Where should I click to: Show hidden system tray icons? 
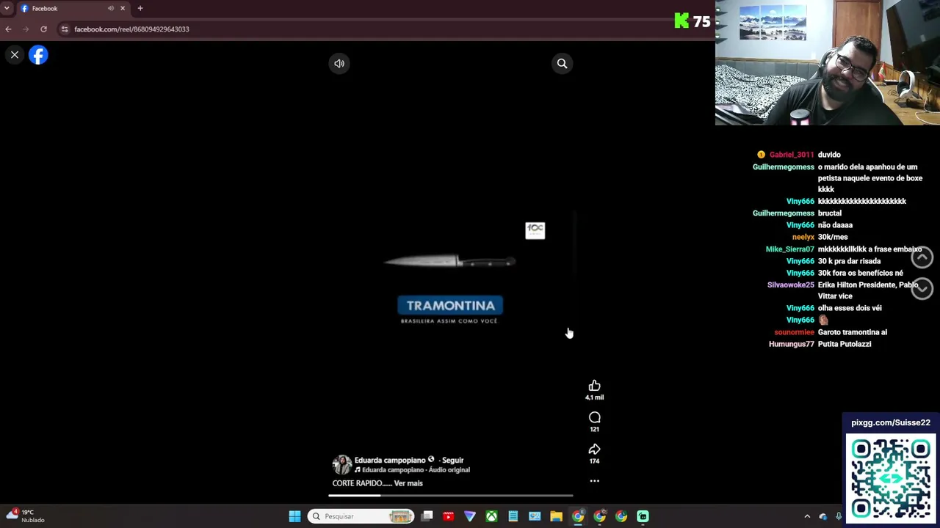(x=807, y=516)
